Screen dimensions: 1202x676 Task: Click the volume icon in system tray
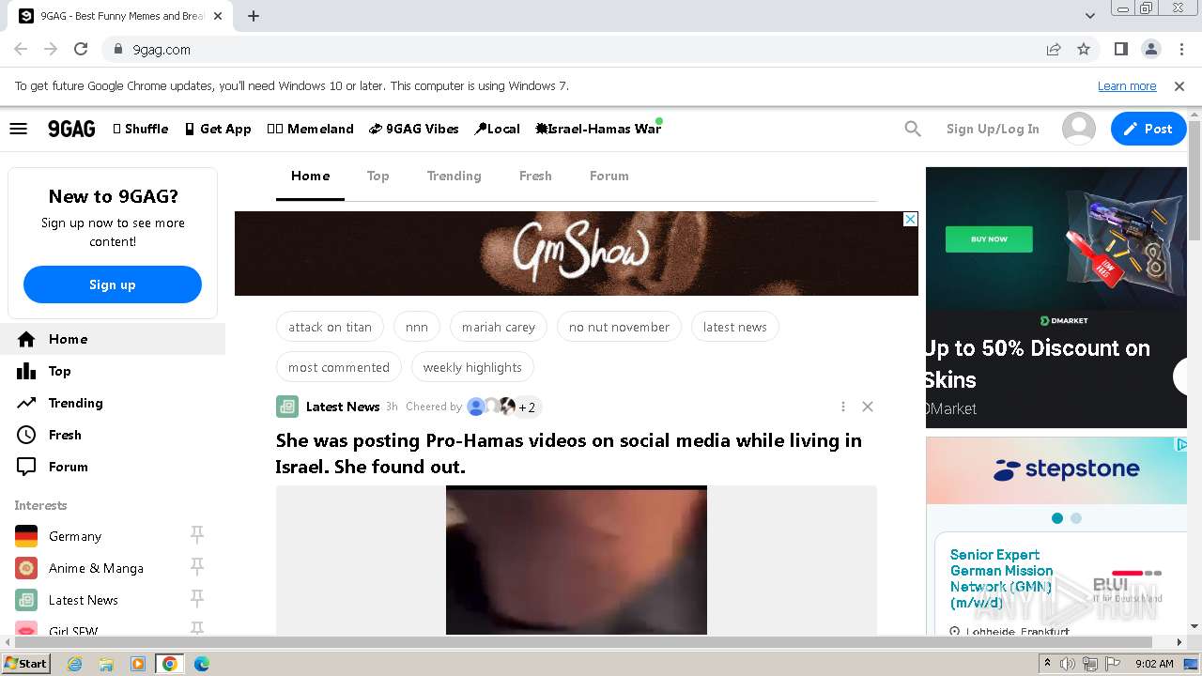point(1068,664)
